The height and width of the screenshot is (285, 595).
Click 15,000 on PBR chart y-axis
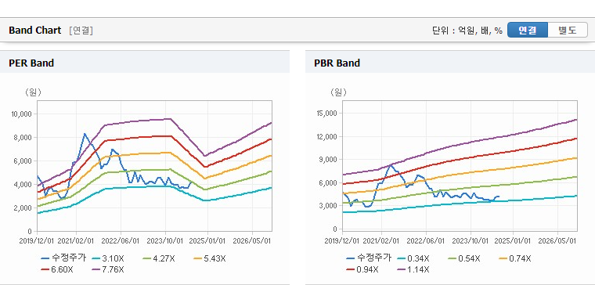(x=326, y=113)
